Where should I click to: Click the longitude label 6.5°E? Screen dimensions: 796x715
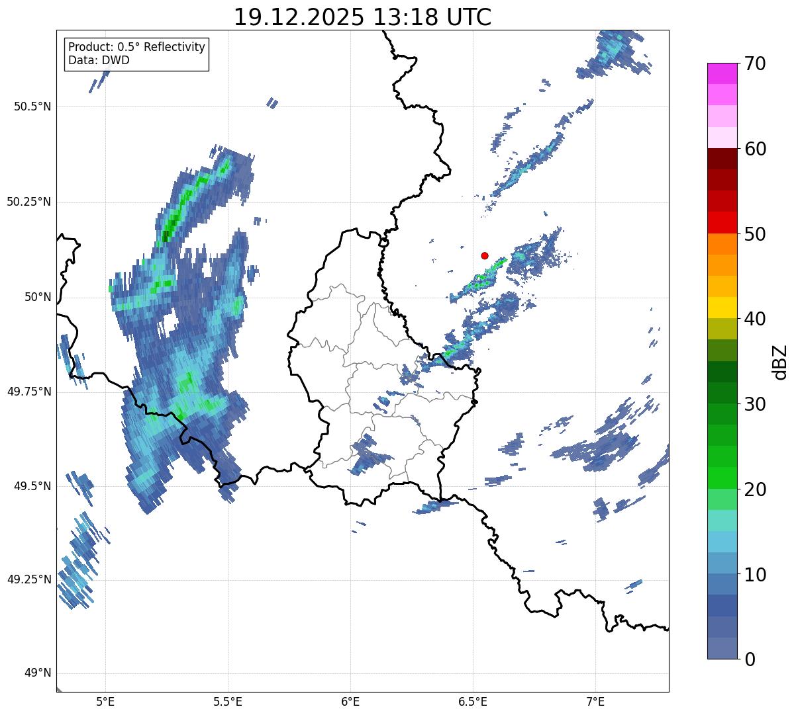pyautogui.click(x=473, y=702)
